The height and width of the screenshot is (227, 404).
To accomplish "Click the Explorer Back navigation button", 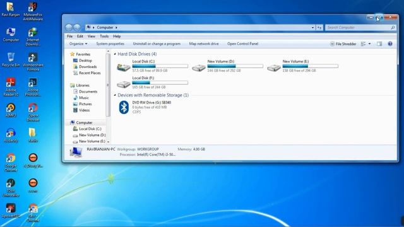I will (x=69, y=27).
